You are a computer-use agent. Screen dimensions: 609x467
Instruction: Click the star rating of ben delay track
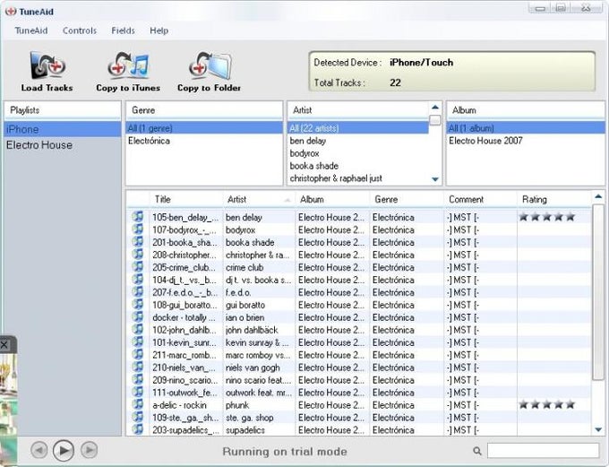[x=547, y=217]
